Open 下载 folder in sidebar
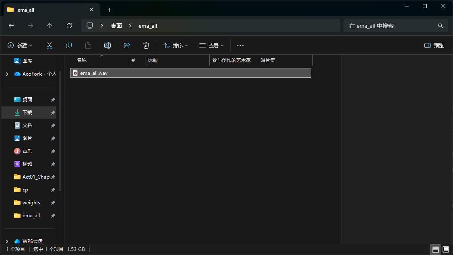Image resolution: width=453 pixels, height=255 pixels. pos(27,113)
